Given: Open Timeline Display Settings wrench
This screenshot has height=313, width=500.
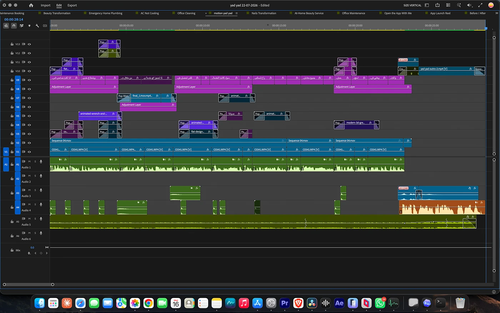Looking at the screenshot, I should (37, 26).
